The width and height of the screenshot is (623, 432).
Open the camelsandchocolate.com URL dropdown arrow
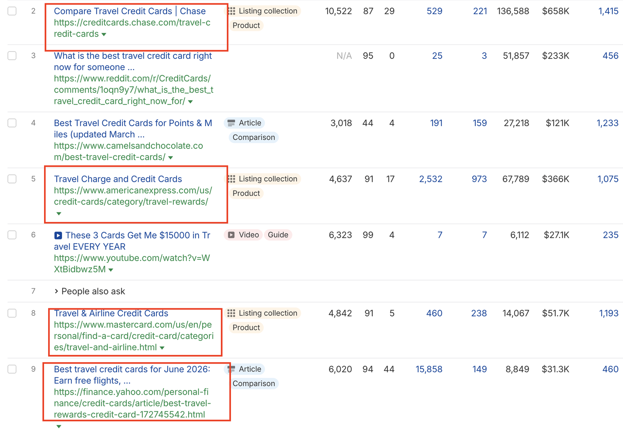(x=170, y=158)
